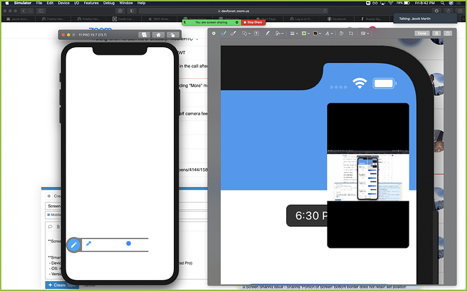Click Simulator rotate device button

173,35
